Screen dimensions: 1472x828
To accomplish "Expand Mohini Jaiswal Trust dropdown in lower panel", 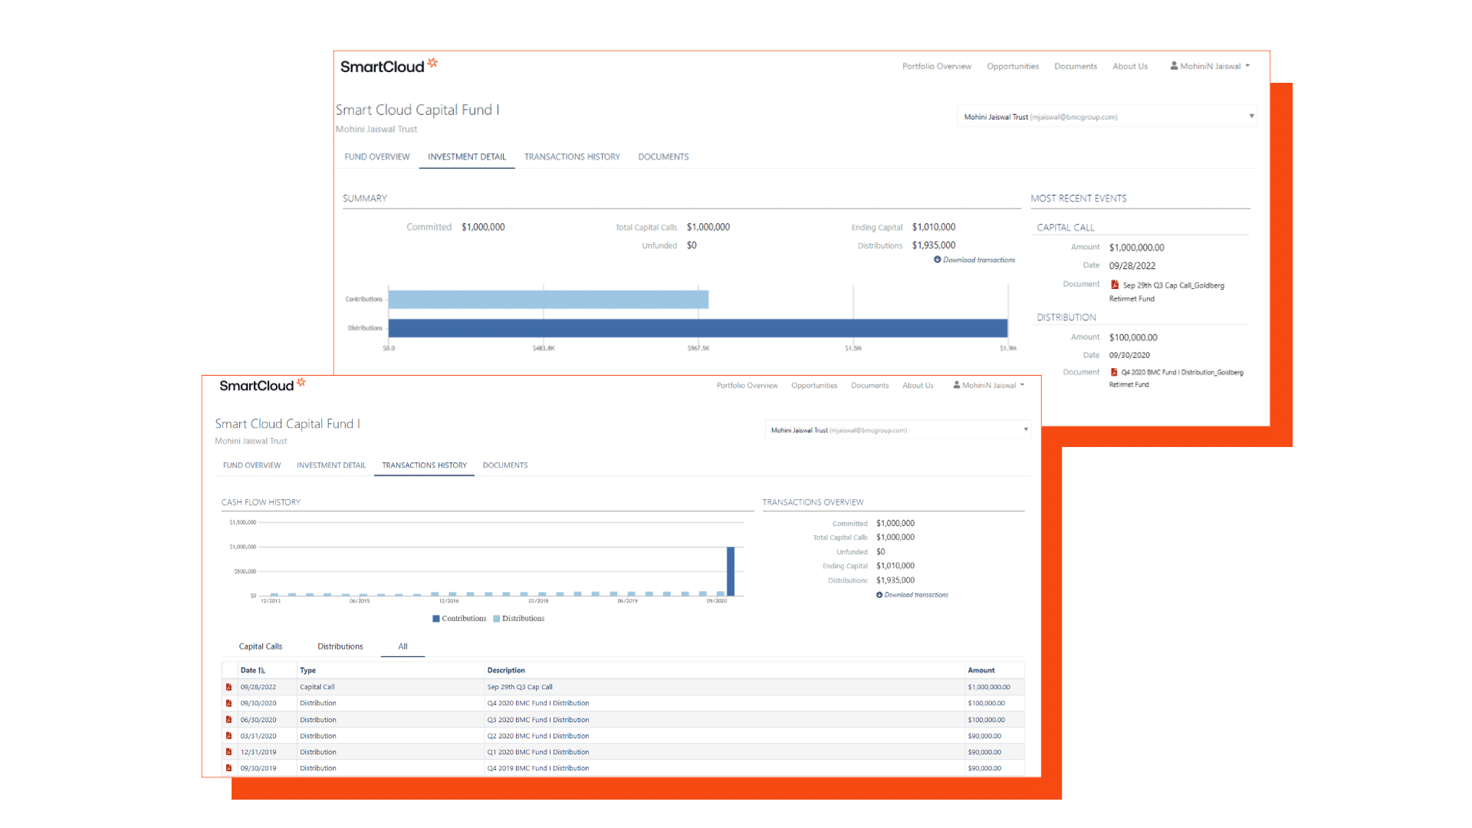I will (x=1025, y=430).
